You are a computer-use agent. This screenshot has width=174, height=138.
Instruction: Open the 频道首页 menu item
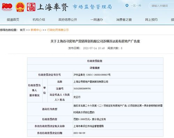(x=13, y=20)
